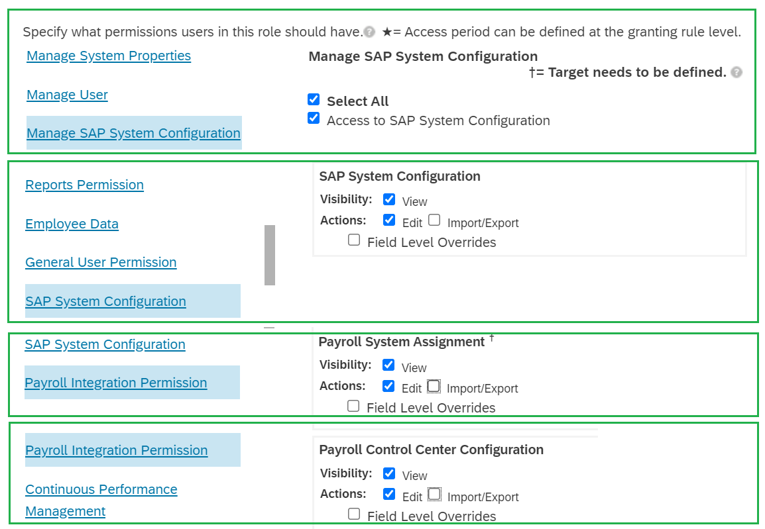Image resolution: width=765 pixels, height=529 pixels.
Task: Enable Import/Export under Payroll System Assignment
Action: (x=434, y=386)
